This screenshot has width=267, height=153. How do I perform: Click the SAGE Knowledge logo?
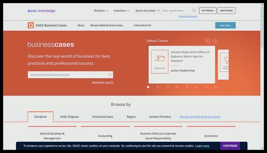tap(41, 11)
